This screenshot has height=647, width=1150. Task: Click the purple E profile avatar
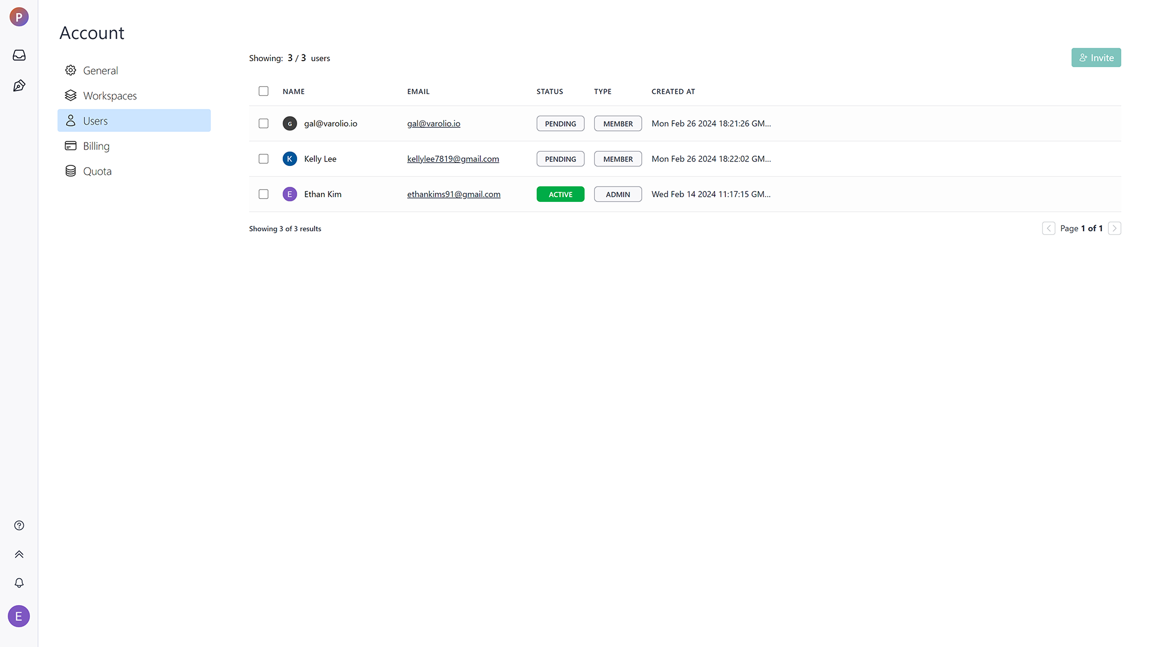pyautogui.click(x=19, y=616)
